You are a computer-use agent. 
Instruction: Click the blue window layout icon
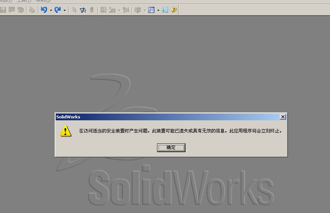point(151,10)
